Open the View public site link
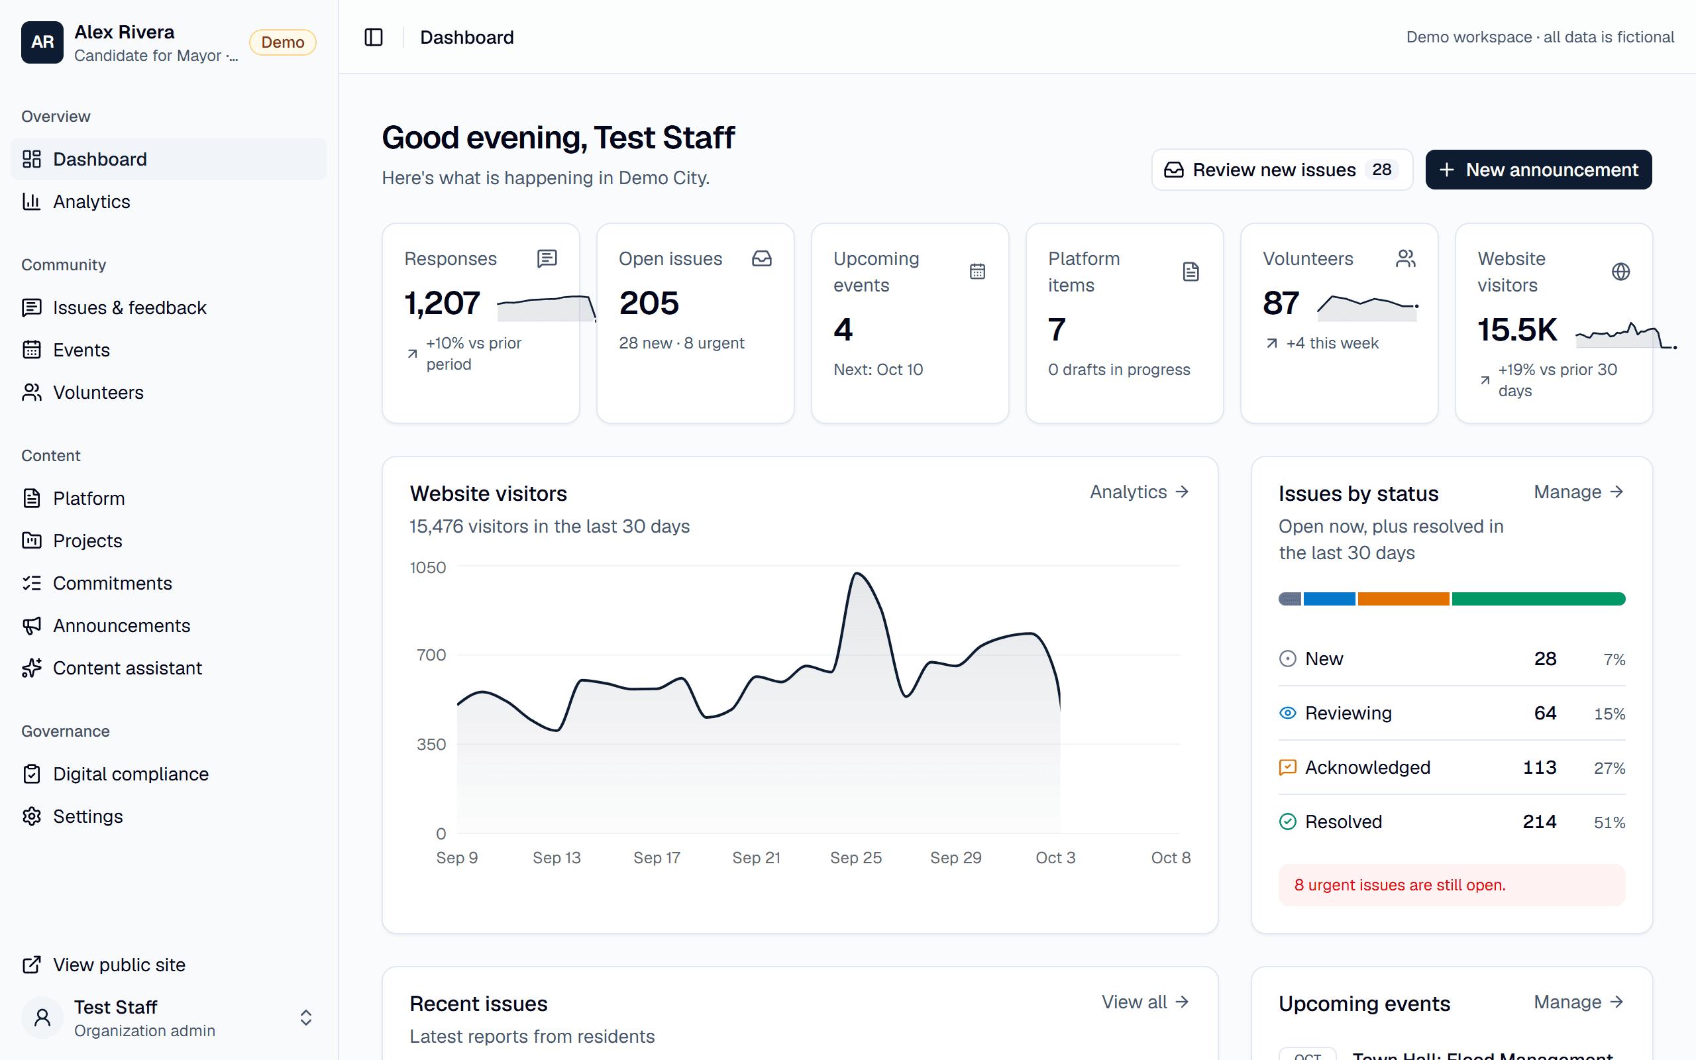 [x=169, y=965]
